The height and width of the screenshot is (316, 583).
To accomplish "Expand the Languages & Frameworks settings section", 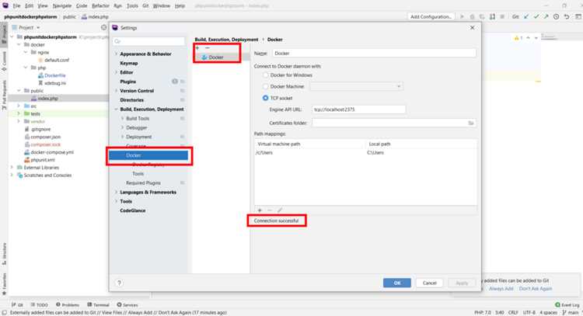I will (116, 193).
